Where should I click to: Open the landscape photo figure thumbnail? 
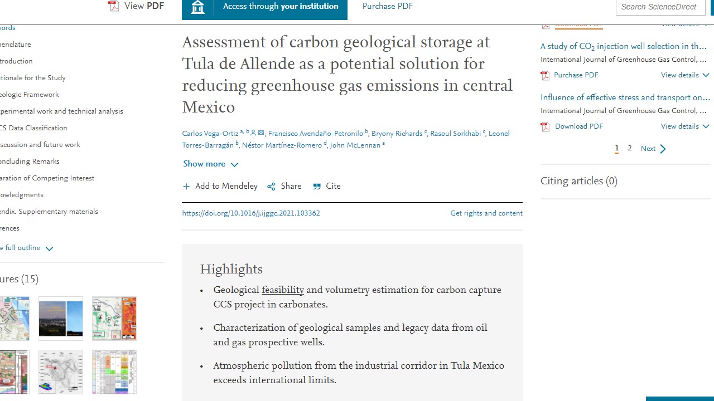(x=61, y=319)
